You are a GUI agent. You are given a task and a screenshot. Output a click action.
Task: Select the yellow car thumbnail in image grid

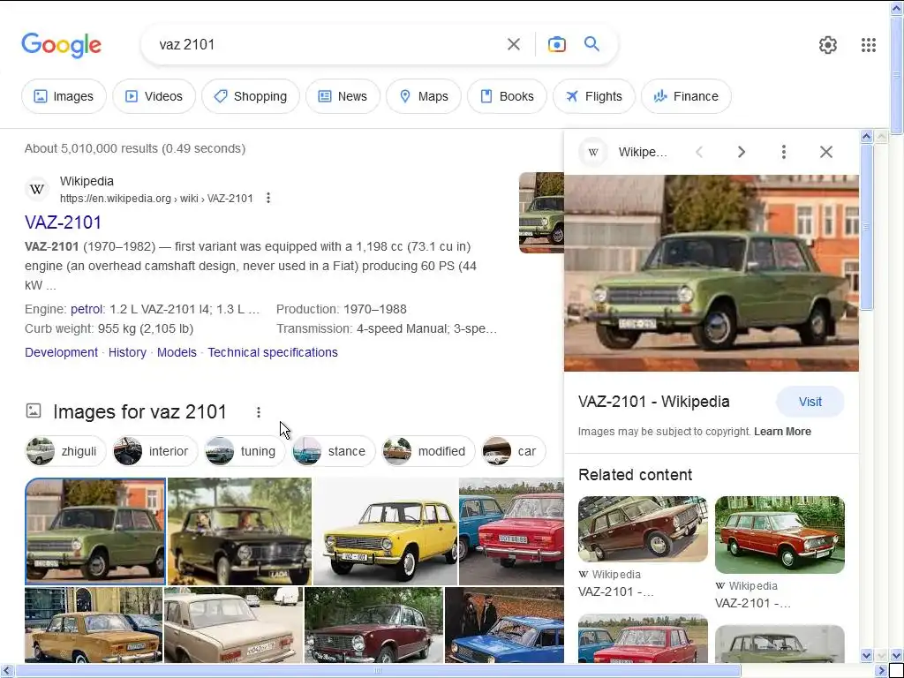tap(385, 531)
